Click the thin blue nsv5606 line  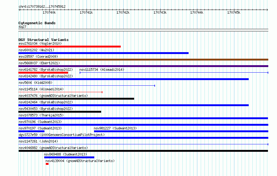pos(87,86)
